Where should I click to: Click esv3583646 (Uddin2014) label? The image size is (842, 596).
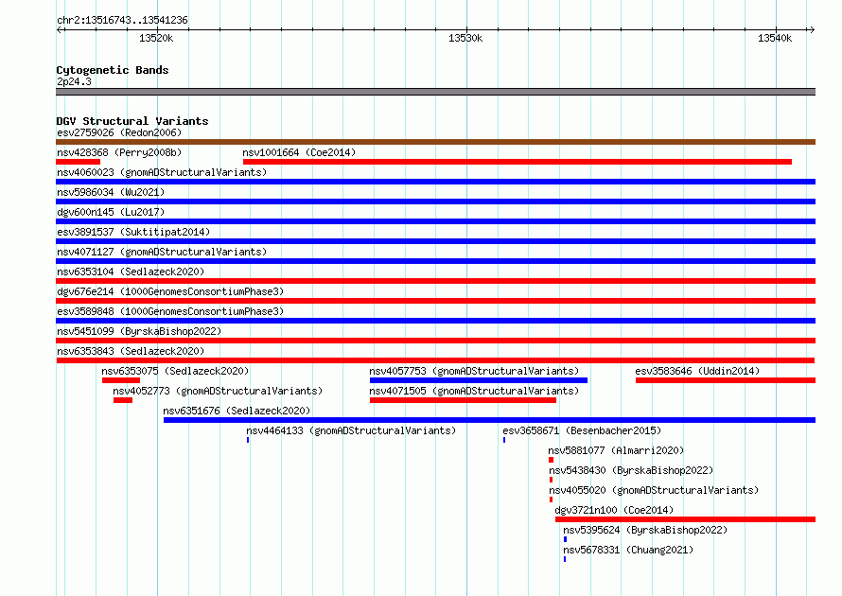697,371
